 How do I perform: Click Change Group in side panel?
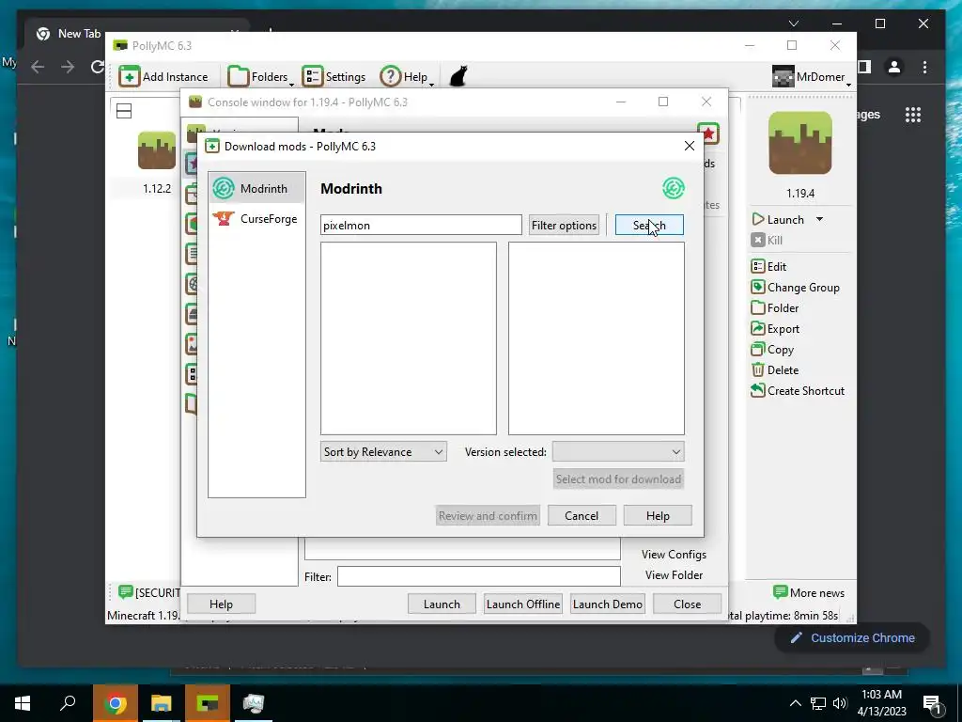(795, 288)
